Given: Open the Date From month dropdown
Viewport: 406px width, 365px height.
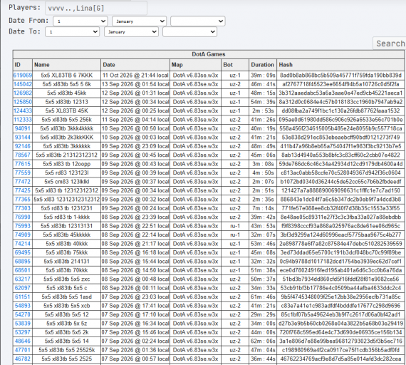Looking at the screenshot, I should [x=140, y=21].
